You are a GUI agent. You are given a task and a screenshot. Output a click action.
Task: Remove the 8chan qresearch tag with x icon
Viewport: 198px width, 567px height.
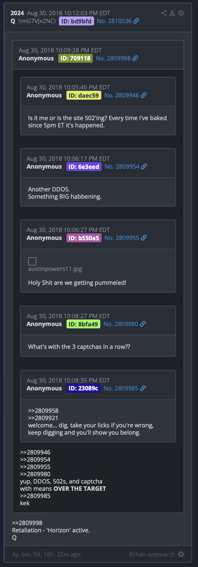point(181,554)
